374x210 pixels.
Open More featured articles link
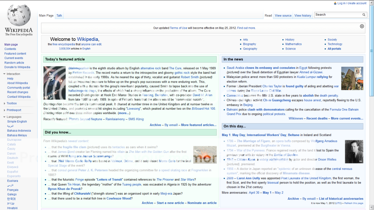pyautogui.click(x=199, y=125)
